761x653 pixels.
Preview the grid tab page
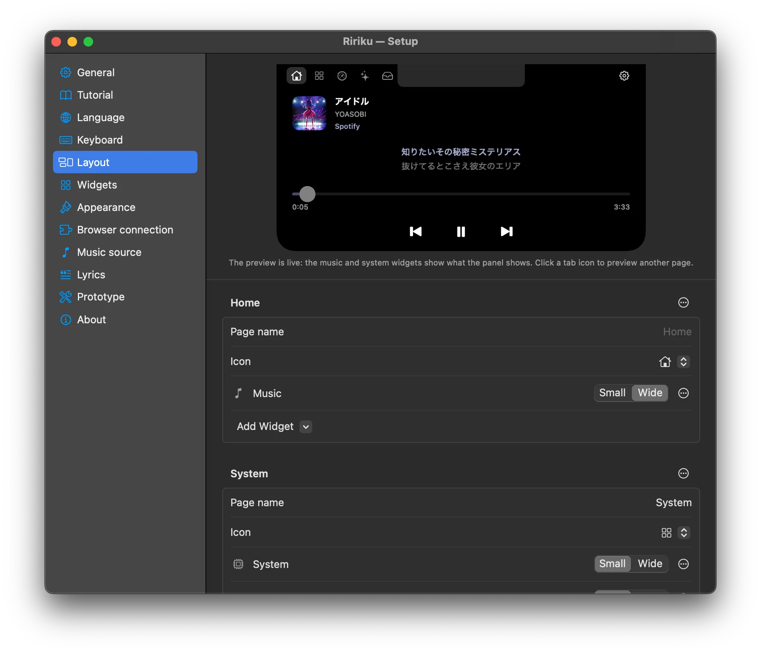[x=319, y=76]
